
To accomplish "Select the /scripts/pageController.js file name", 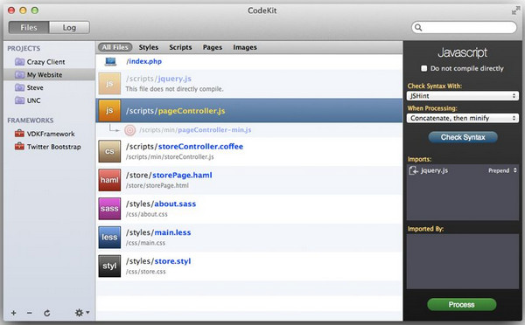I will click(176, 111).
